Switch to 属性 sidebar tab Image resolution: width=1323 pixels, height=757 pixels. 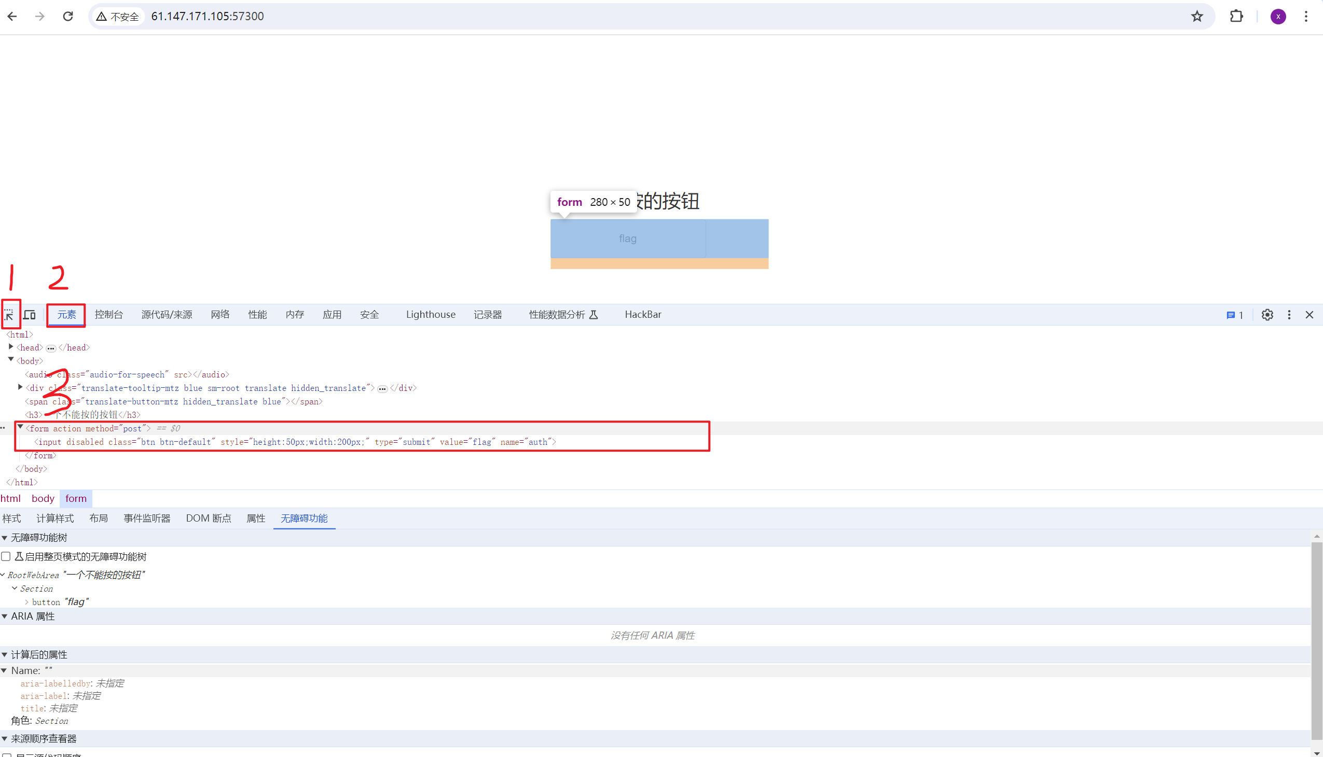[256, 518]
